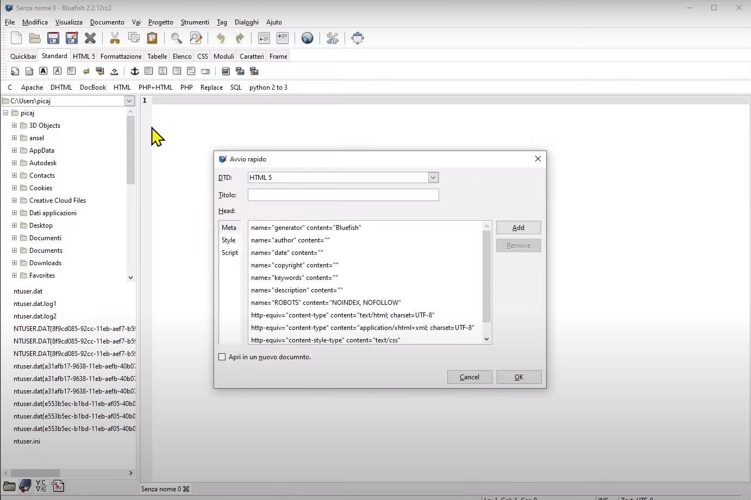The width and height of the screenshot is (751, 500).
Task: Expand the Desktop folder node
Action: point(15,226)
